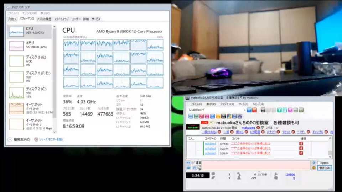This screenshot has height=192, width=342.
Task: Click the red info icon in the 3:25:14 comment row
Action: coord(301,149)
